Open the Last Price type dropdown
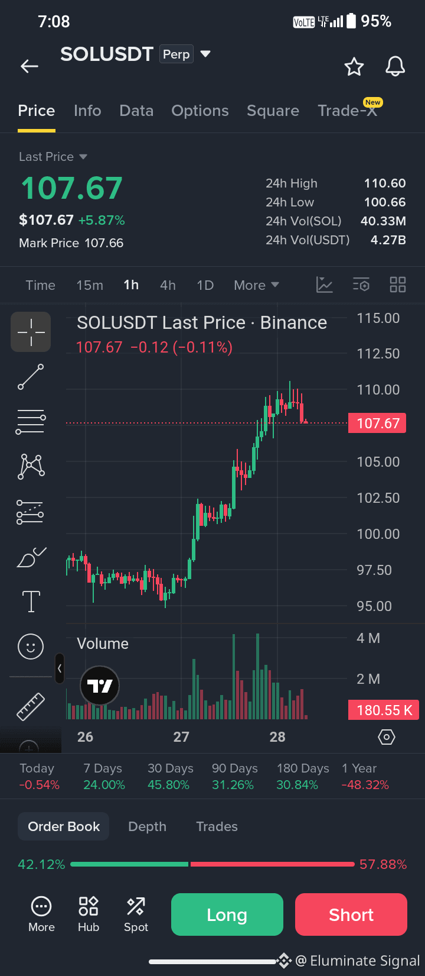 click(54, 157)
